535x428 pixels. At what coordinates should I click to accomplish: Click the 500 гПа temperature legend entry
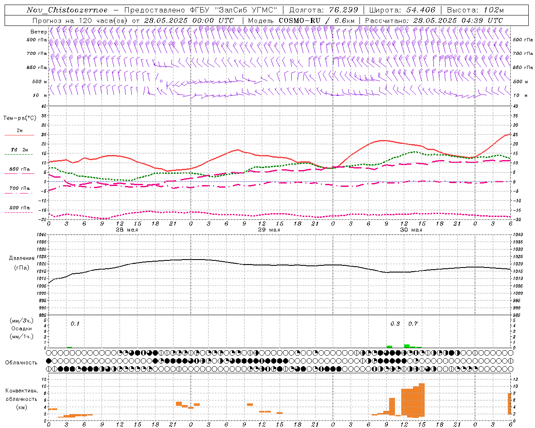coord(20,208)
